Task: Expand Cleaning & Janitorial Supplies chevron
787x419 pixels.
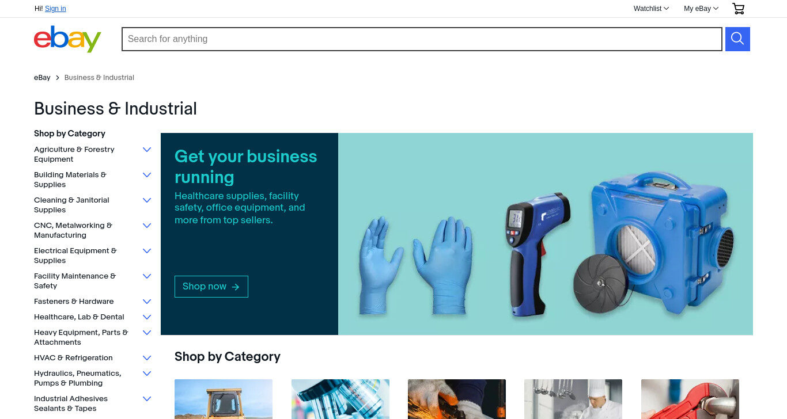Action: click(147, 200)
